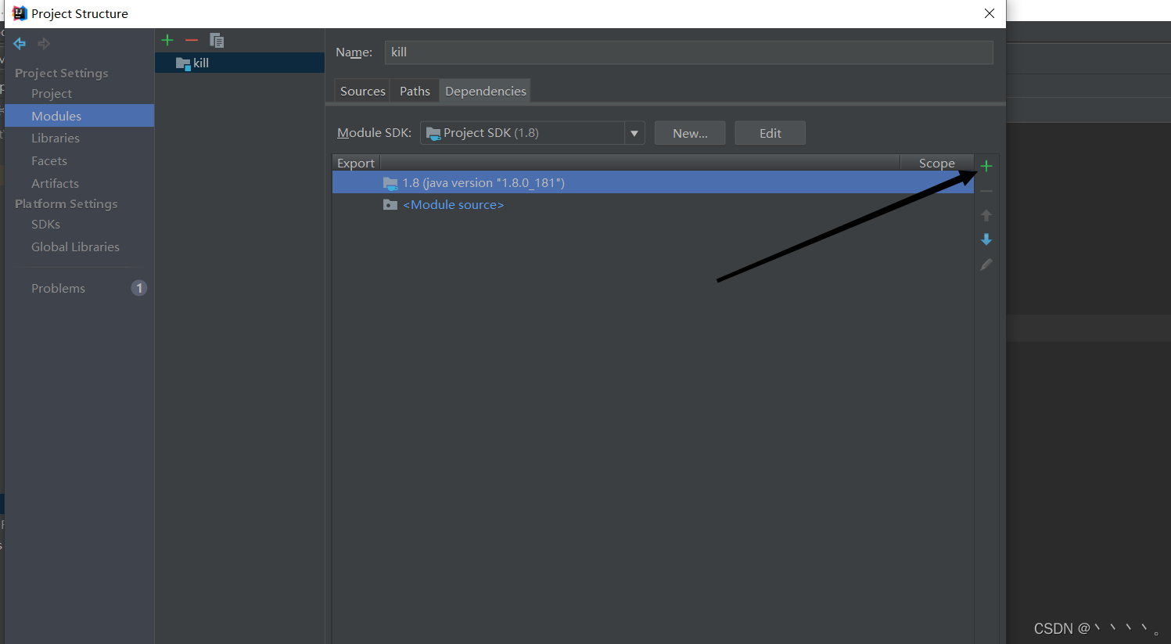Switch to the Sources tab
Viewport: 1171px width, 644px height.
[x=363, y=91]
